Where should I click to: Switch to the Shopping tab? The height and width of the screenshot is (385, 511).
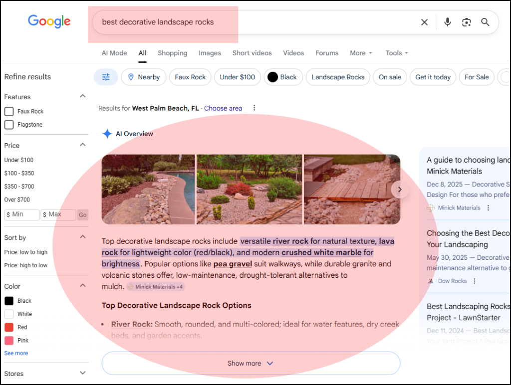coord(172,53)
